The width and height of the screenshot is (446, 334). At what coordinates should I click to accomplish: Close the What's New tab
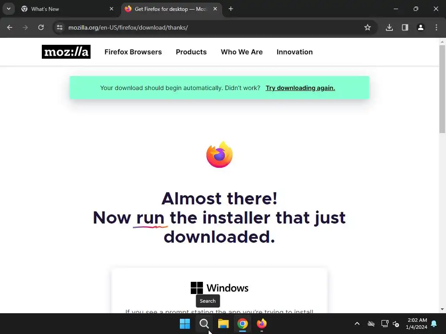coord(111,9)
